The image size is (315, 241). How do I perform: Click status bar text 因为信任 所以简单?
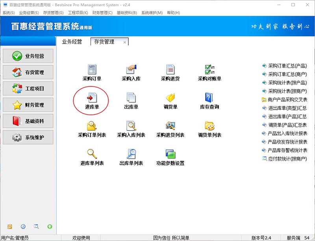click(171, 238)
